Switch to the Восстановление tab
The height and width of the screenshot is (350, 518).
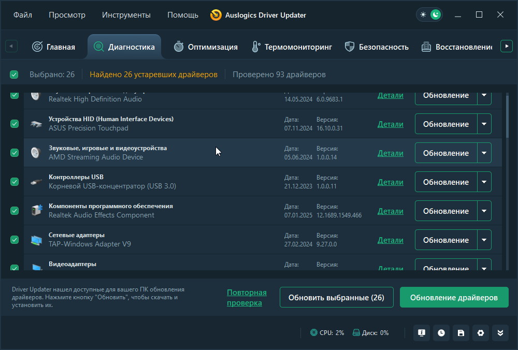click(x=457, y=47)
